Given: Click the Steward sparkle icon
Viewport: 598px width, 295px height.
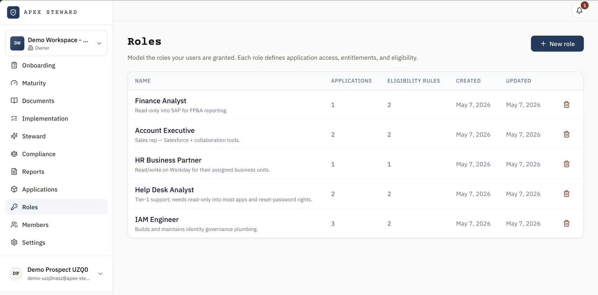Looking at the screenshot, I should [x=14, y=136].
